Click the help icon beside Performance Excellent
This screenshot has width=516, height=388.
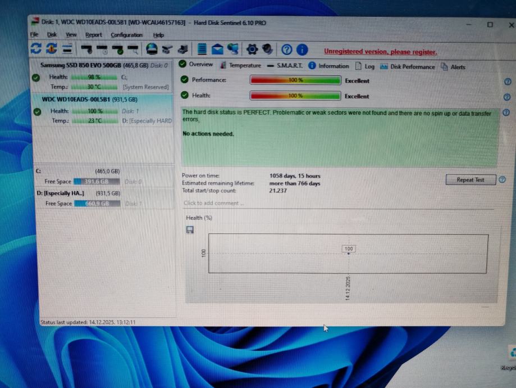click(x=508, y=82)
